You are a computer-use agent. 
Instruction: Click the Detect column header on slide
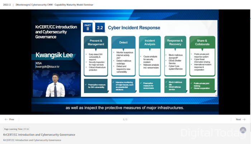pos(123,42)
